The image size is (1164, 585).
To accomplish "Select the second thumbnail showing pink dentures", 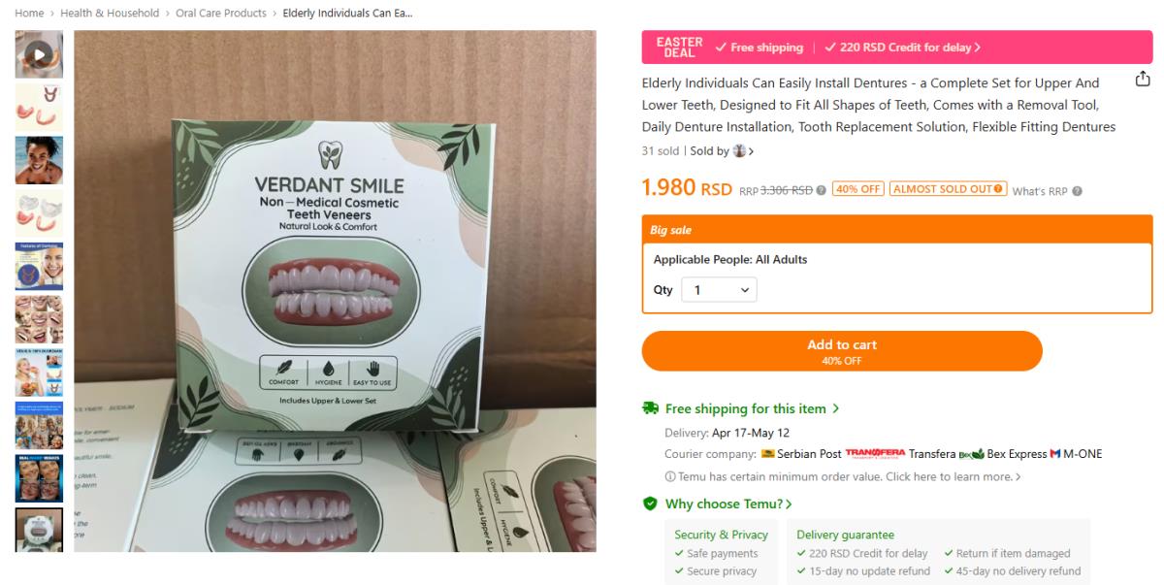I will pyautogui.click(x=39, y=108).
